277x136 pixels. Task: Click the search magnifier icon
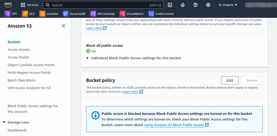tap(48, 5)
